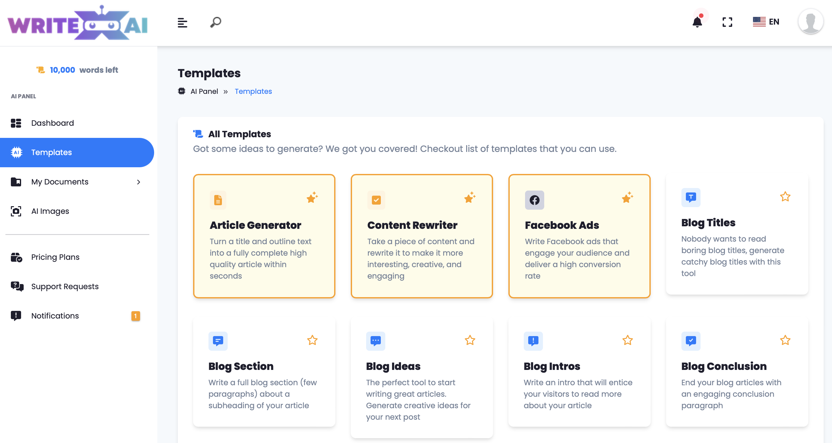This screenshot has height=443, width=832.
Task: Click the Facebook icon on Facebook Ads card
Action: point(534,200)
